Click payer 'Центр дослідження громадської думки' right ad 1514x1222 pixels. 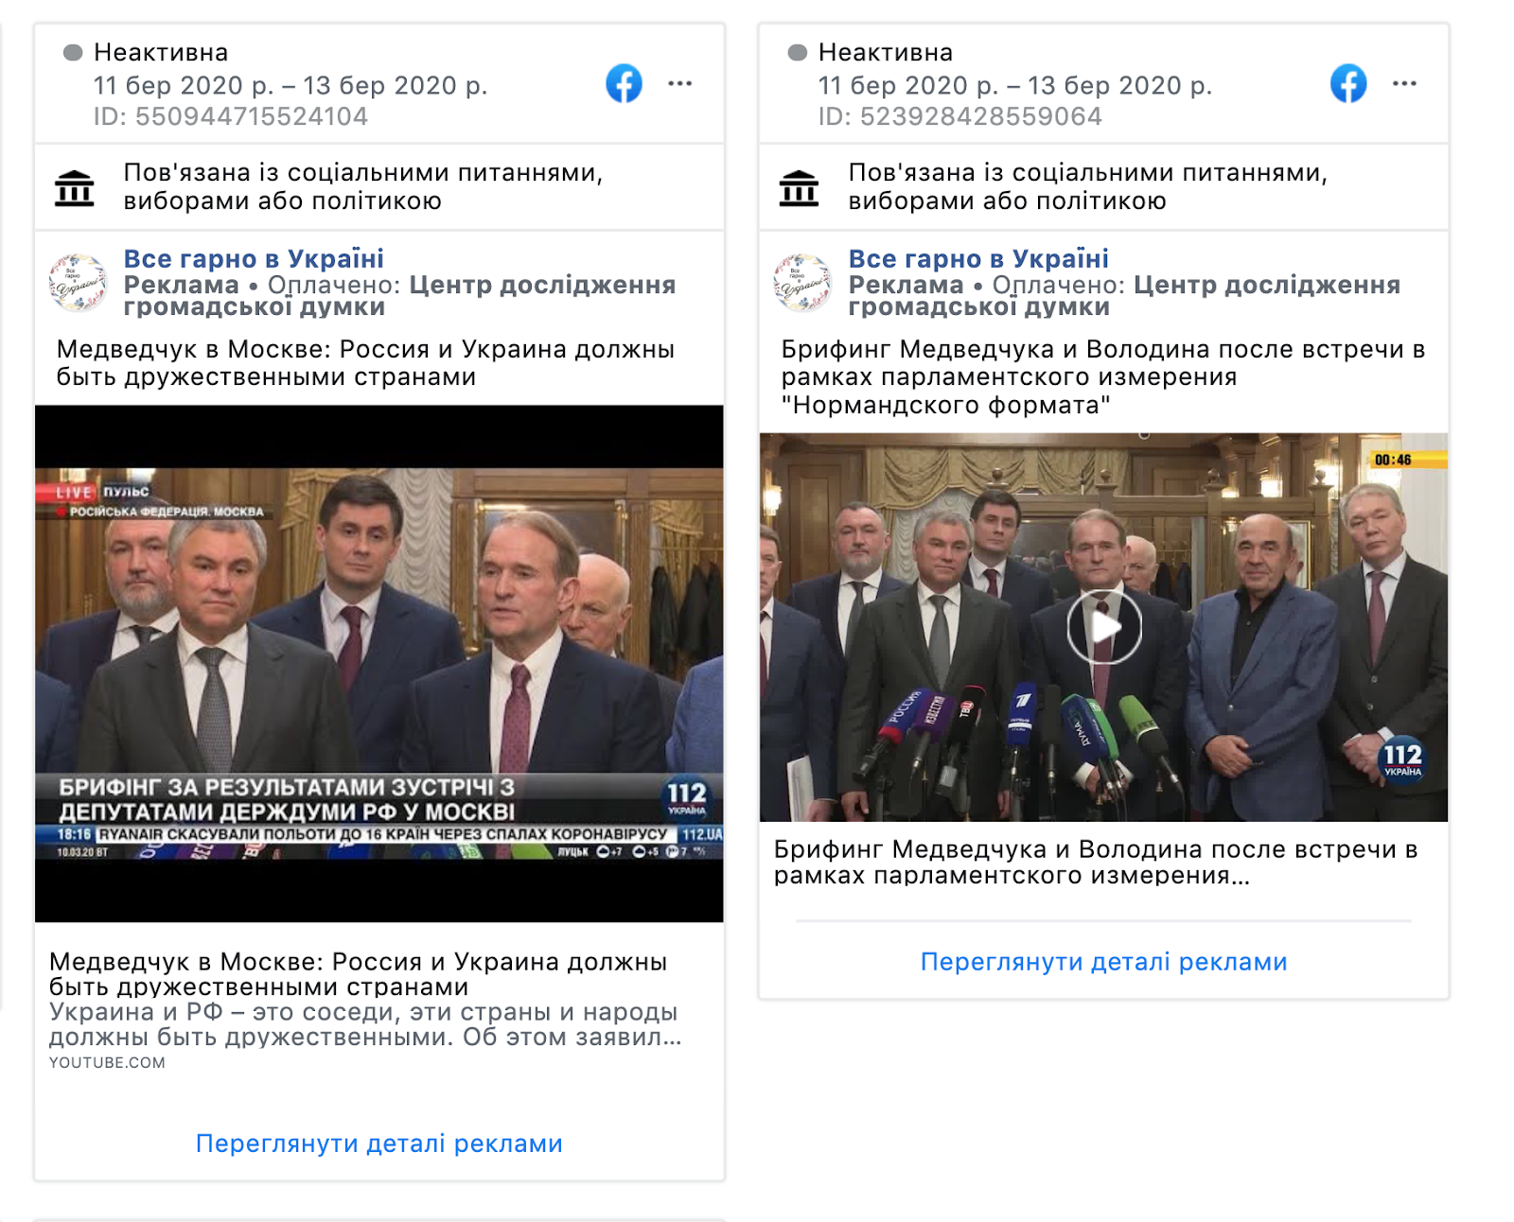coord(1125,295)
